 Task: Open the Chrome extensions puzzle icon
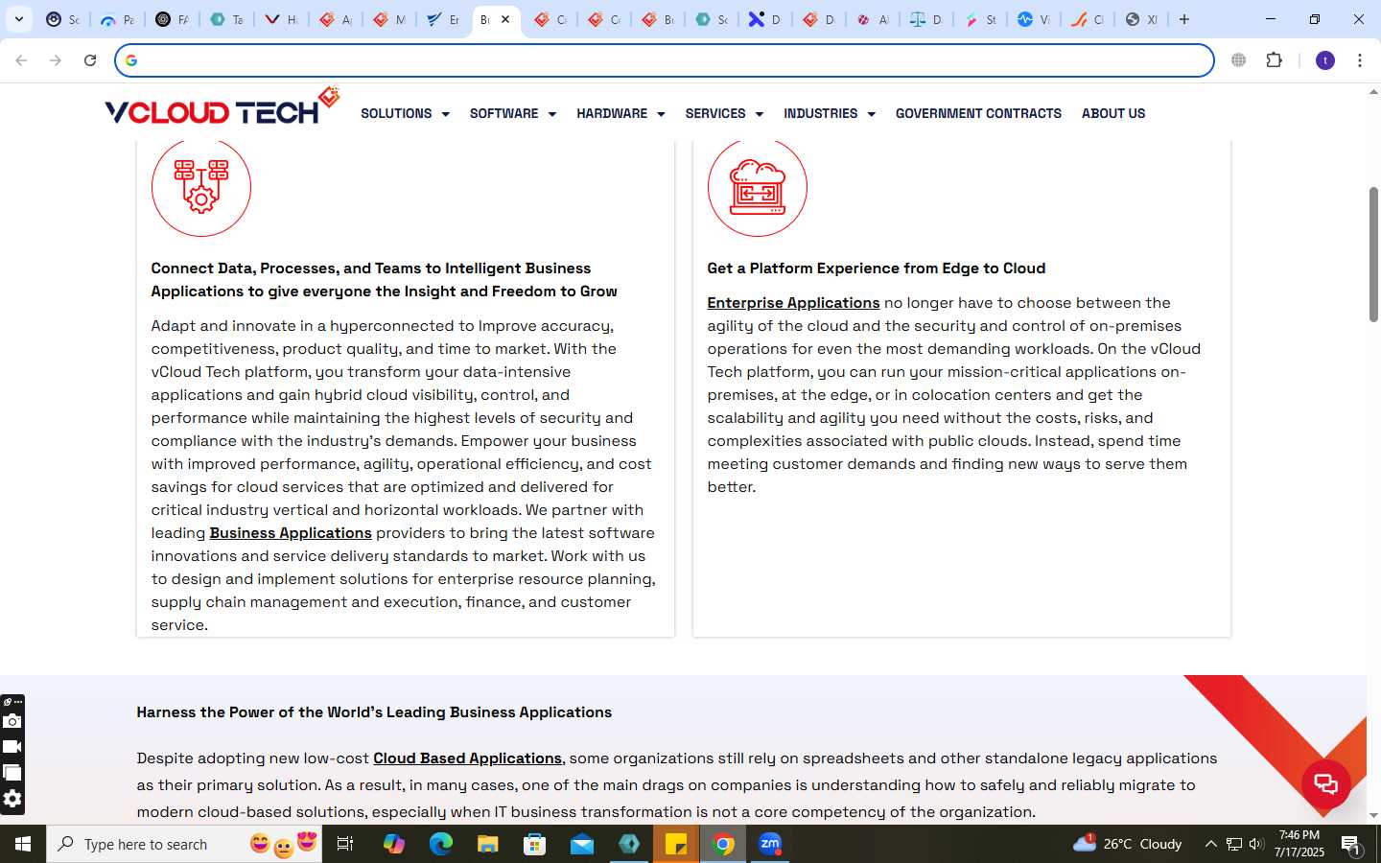click(x=1274, y=60)
